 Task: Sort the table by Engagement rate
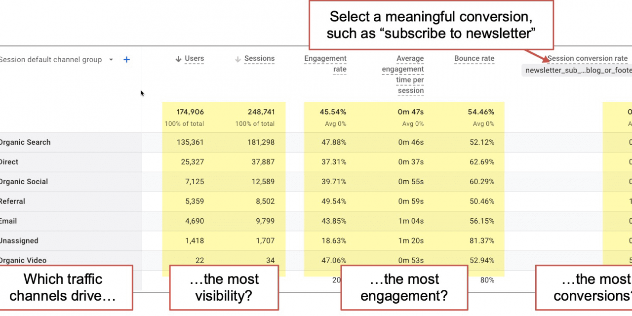tap(325, 64)
